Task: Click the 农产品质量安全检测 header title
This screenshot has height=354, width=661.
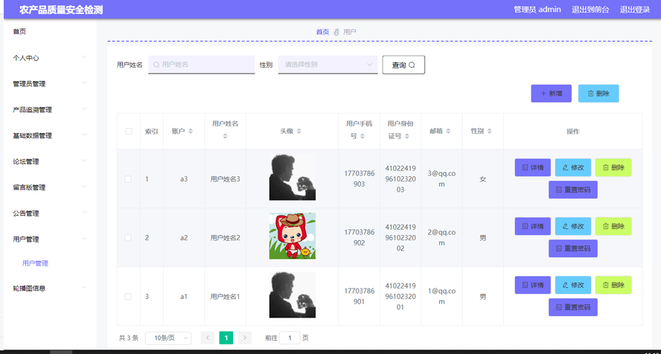Action: (x=61, y=10)
